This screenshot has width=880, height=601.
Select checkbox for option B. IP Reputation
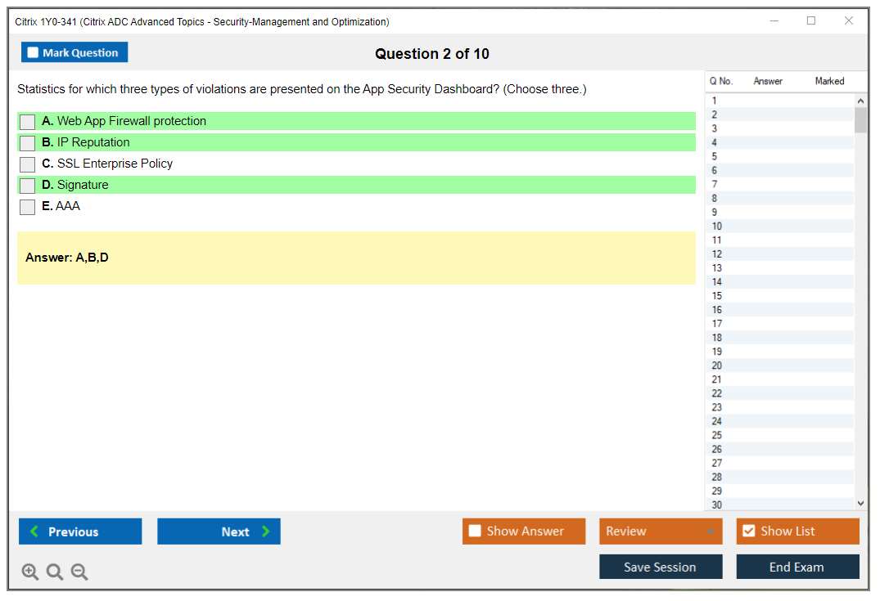pos(28,143)
